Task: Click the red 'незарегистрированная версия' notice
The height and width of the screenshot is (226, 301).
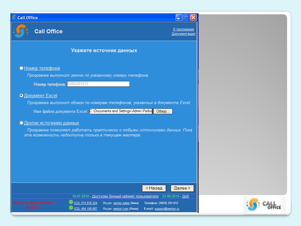Action: (33, 205)
